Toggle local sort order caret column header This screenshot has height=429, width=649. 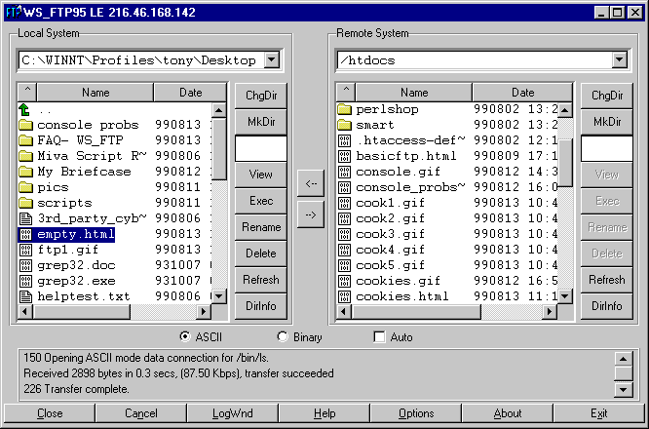tap(27, 92)
